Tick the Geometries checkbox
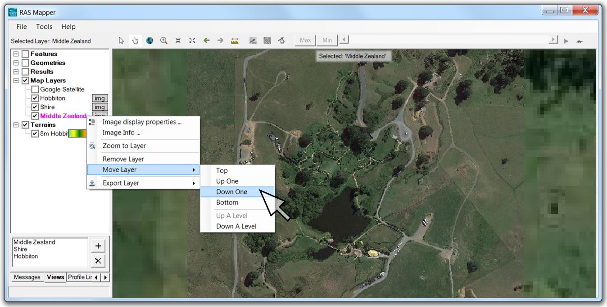Image resolution: width=607 pixels, height=307 pixels. coord(25,63)
